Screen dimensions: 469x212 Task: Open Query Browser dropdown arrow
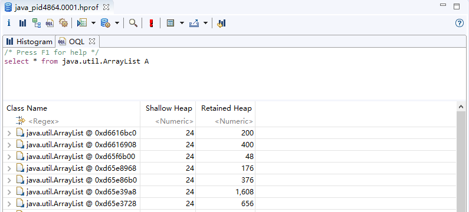117,23
